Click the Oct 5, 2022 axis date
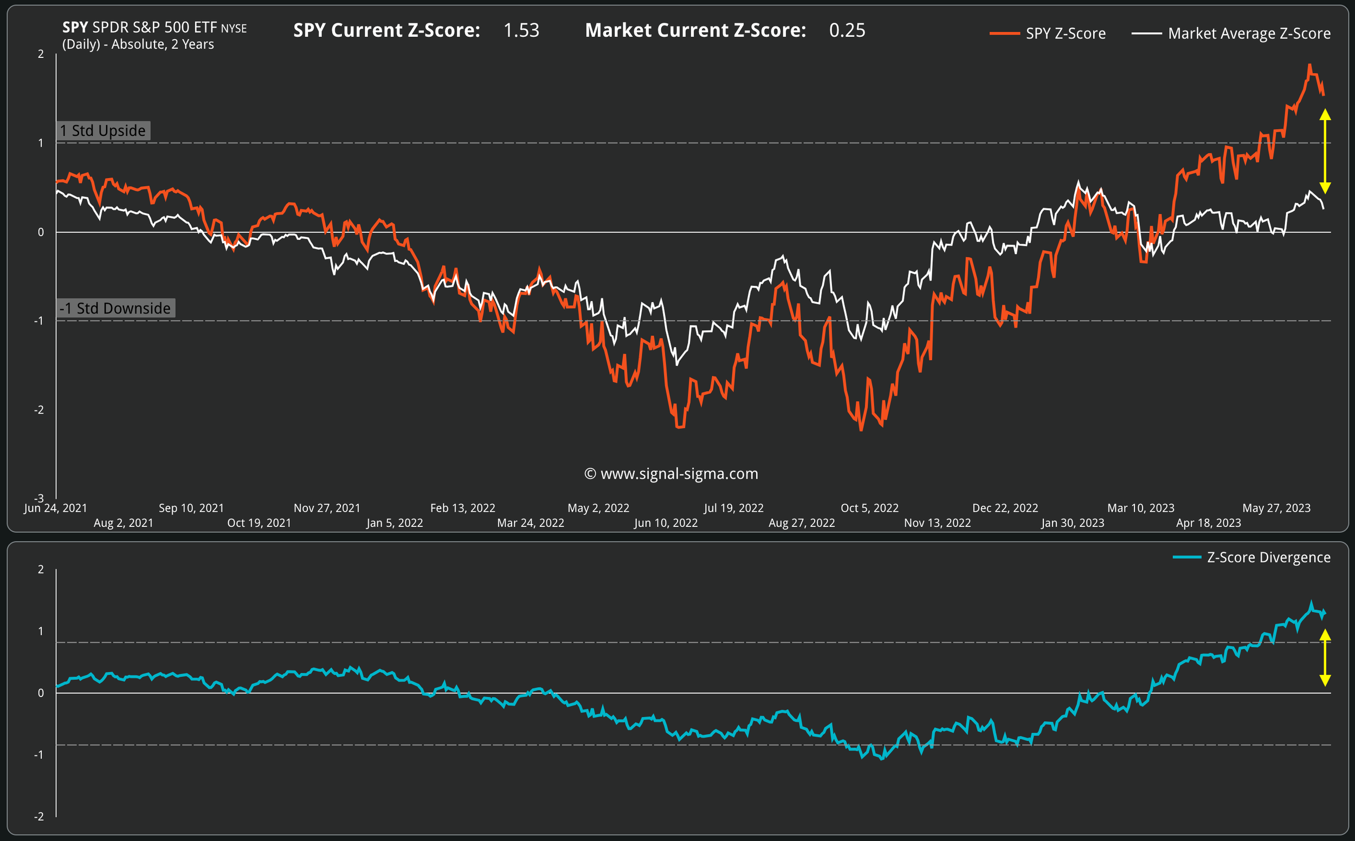Viewport: 1355px width, 841px height. click(869, 508)
